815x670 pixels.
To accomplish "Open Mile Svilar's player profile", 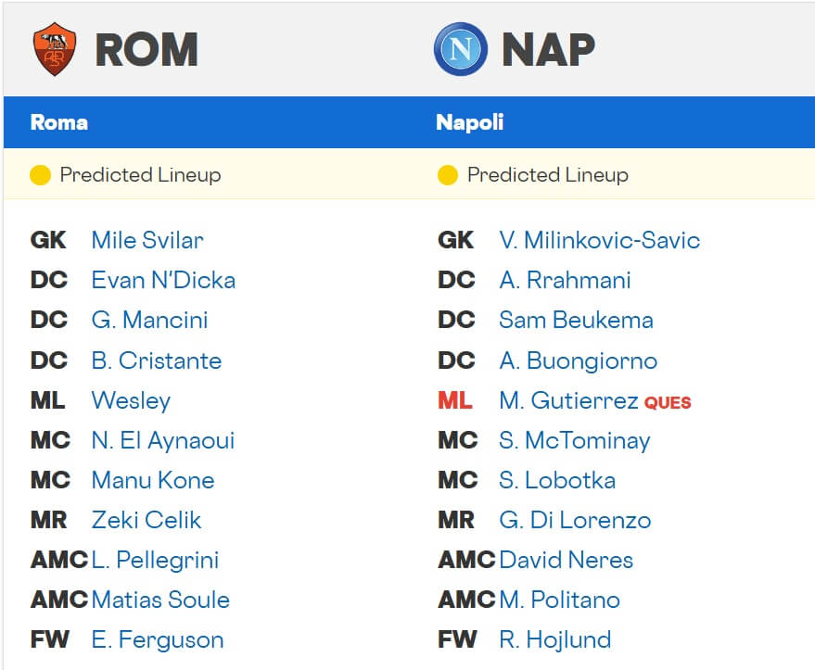I will point(146,240).
